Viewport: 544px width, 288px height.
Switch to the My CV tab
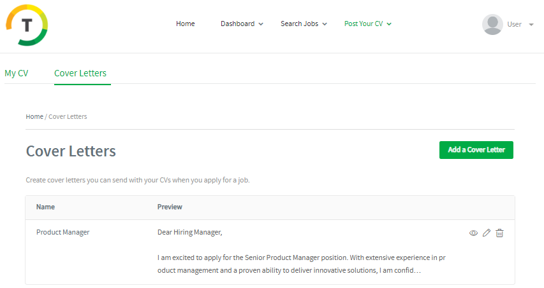(x=17, y=73)
